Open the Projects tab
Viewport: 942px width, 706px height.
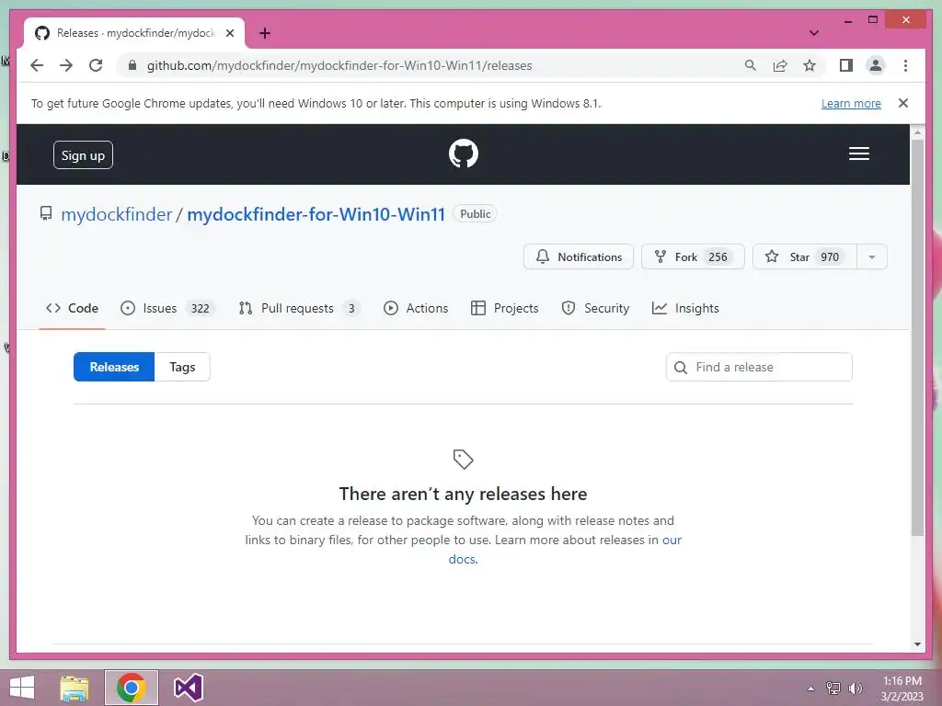tap(505, 308)
